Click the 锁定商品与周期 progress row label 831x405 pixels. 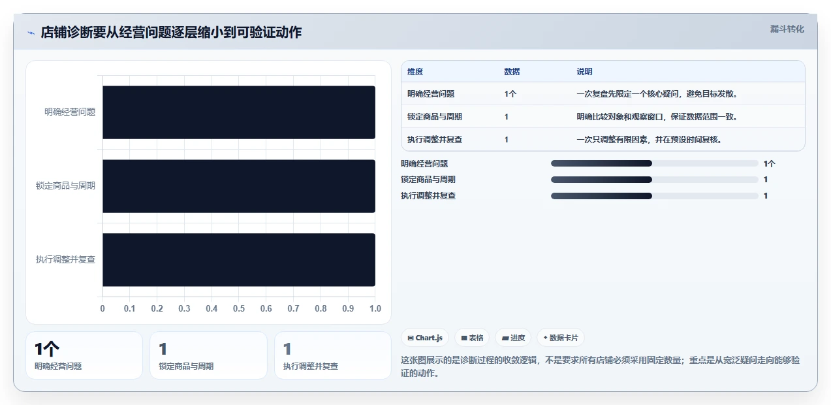(x=428, y=180)
